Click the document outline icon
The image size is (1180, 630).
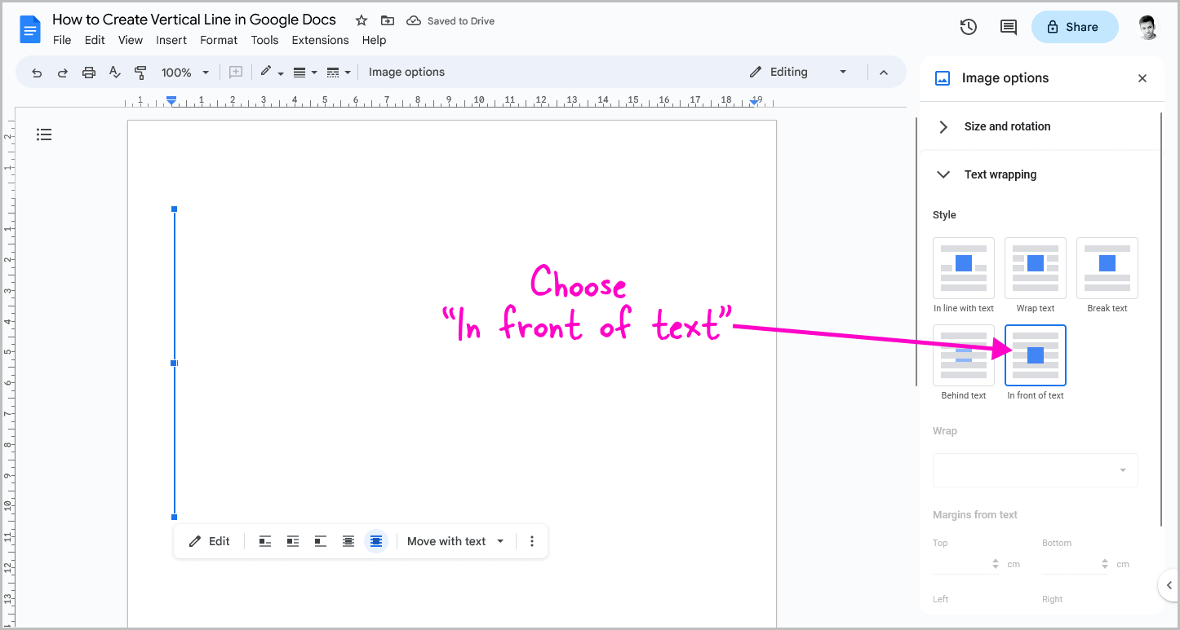[x=44, y=134]
